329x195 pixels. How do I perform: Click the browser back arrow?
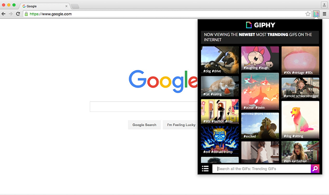pos(3,14)
